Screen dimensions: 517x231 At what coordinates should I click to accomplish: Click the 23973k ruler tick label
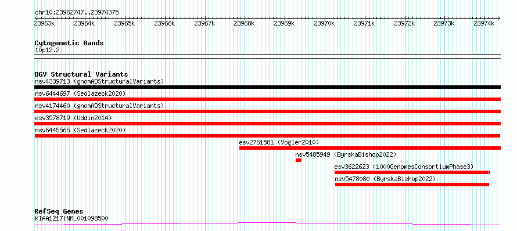click(444, 23)
